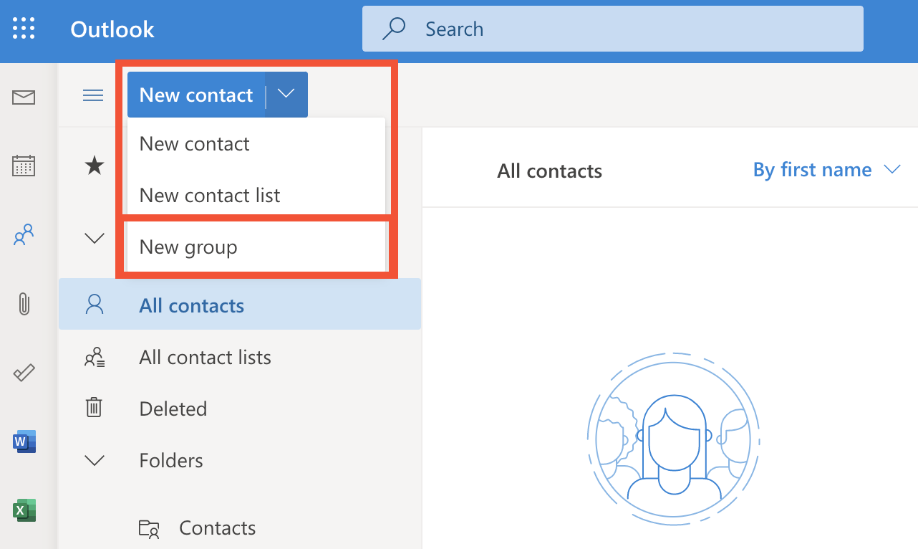This screenshot has height=549, width=918.
Task: Launch Excel from the sidebar
Action: (24, 510)
